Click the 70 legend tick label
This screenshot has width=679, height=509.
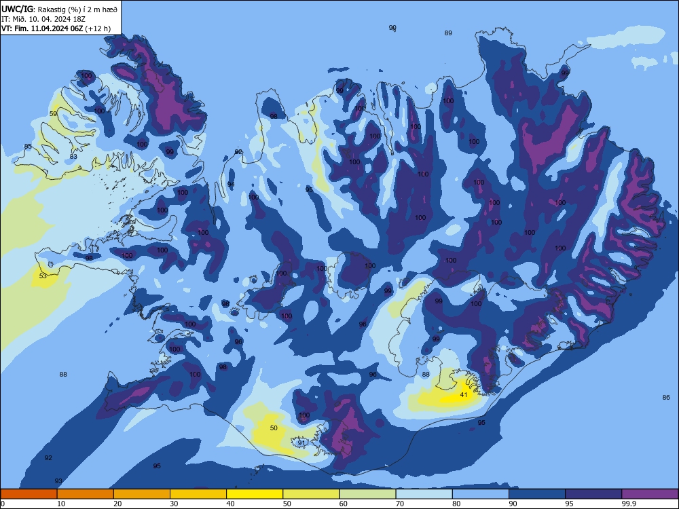pyautogui.click(x=400, y=504)
